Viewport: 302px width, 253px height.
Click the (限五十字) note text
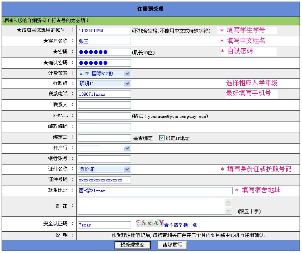[x=249, y=211]
